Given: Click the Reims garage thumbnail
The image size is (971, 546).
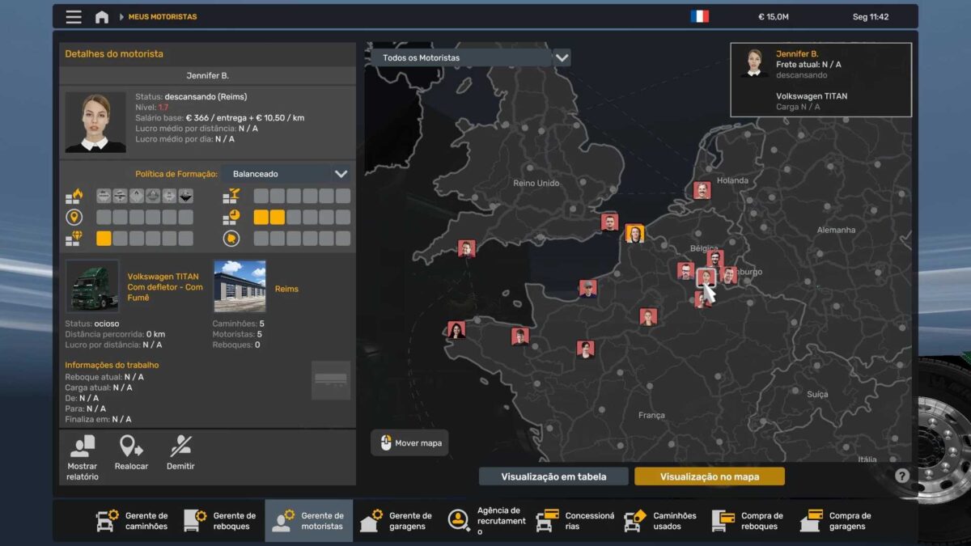Looking at the screenshot, I should (x=240, y=286).
